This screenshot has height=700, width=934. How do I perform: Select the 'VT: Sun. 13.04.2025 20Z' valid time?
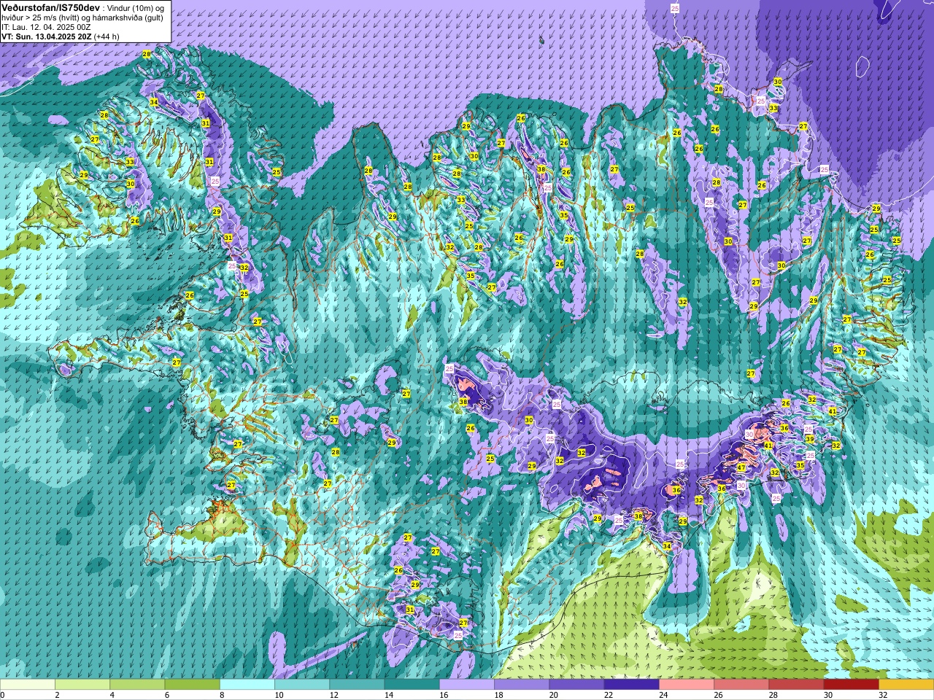[46, 36]
